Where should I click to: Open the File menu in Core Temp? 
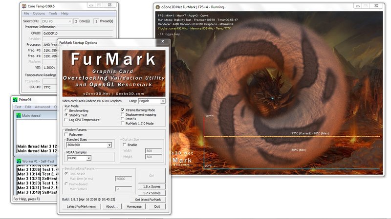coord(26,14)
